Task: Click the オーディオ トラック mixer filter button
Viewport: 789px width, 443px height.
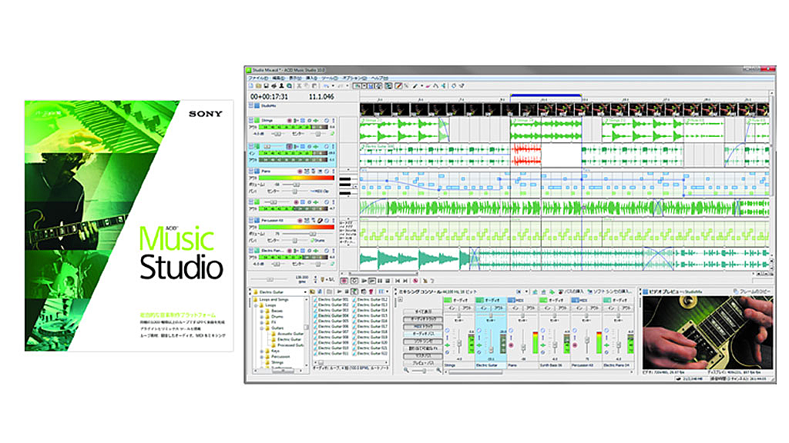Action: pos(423,319)
